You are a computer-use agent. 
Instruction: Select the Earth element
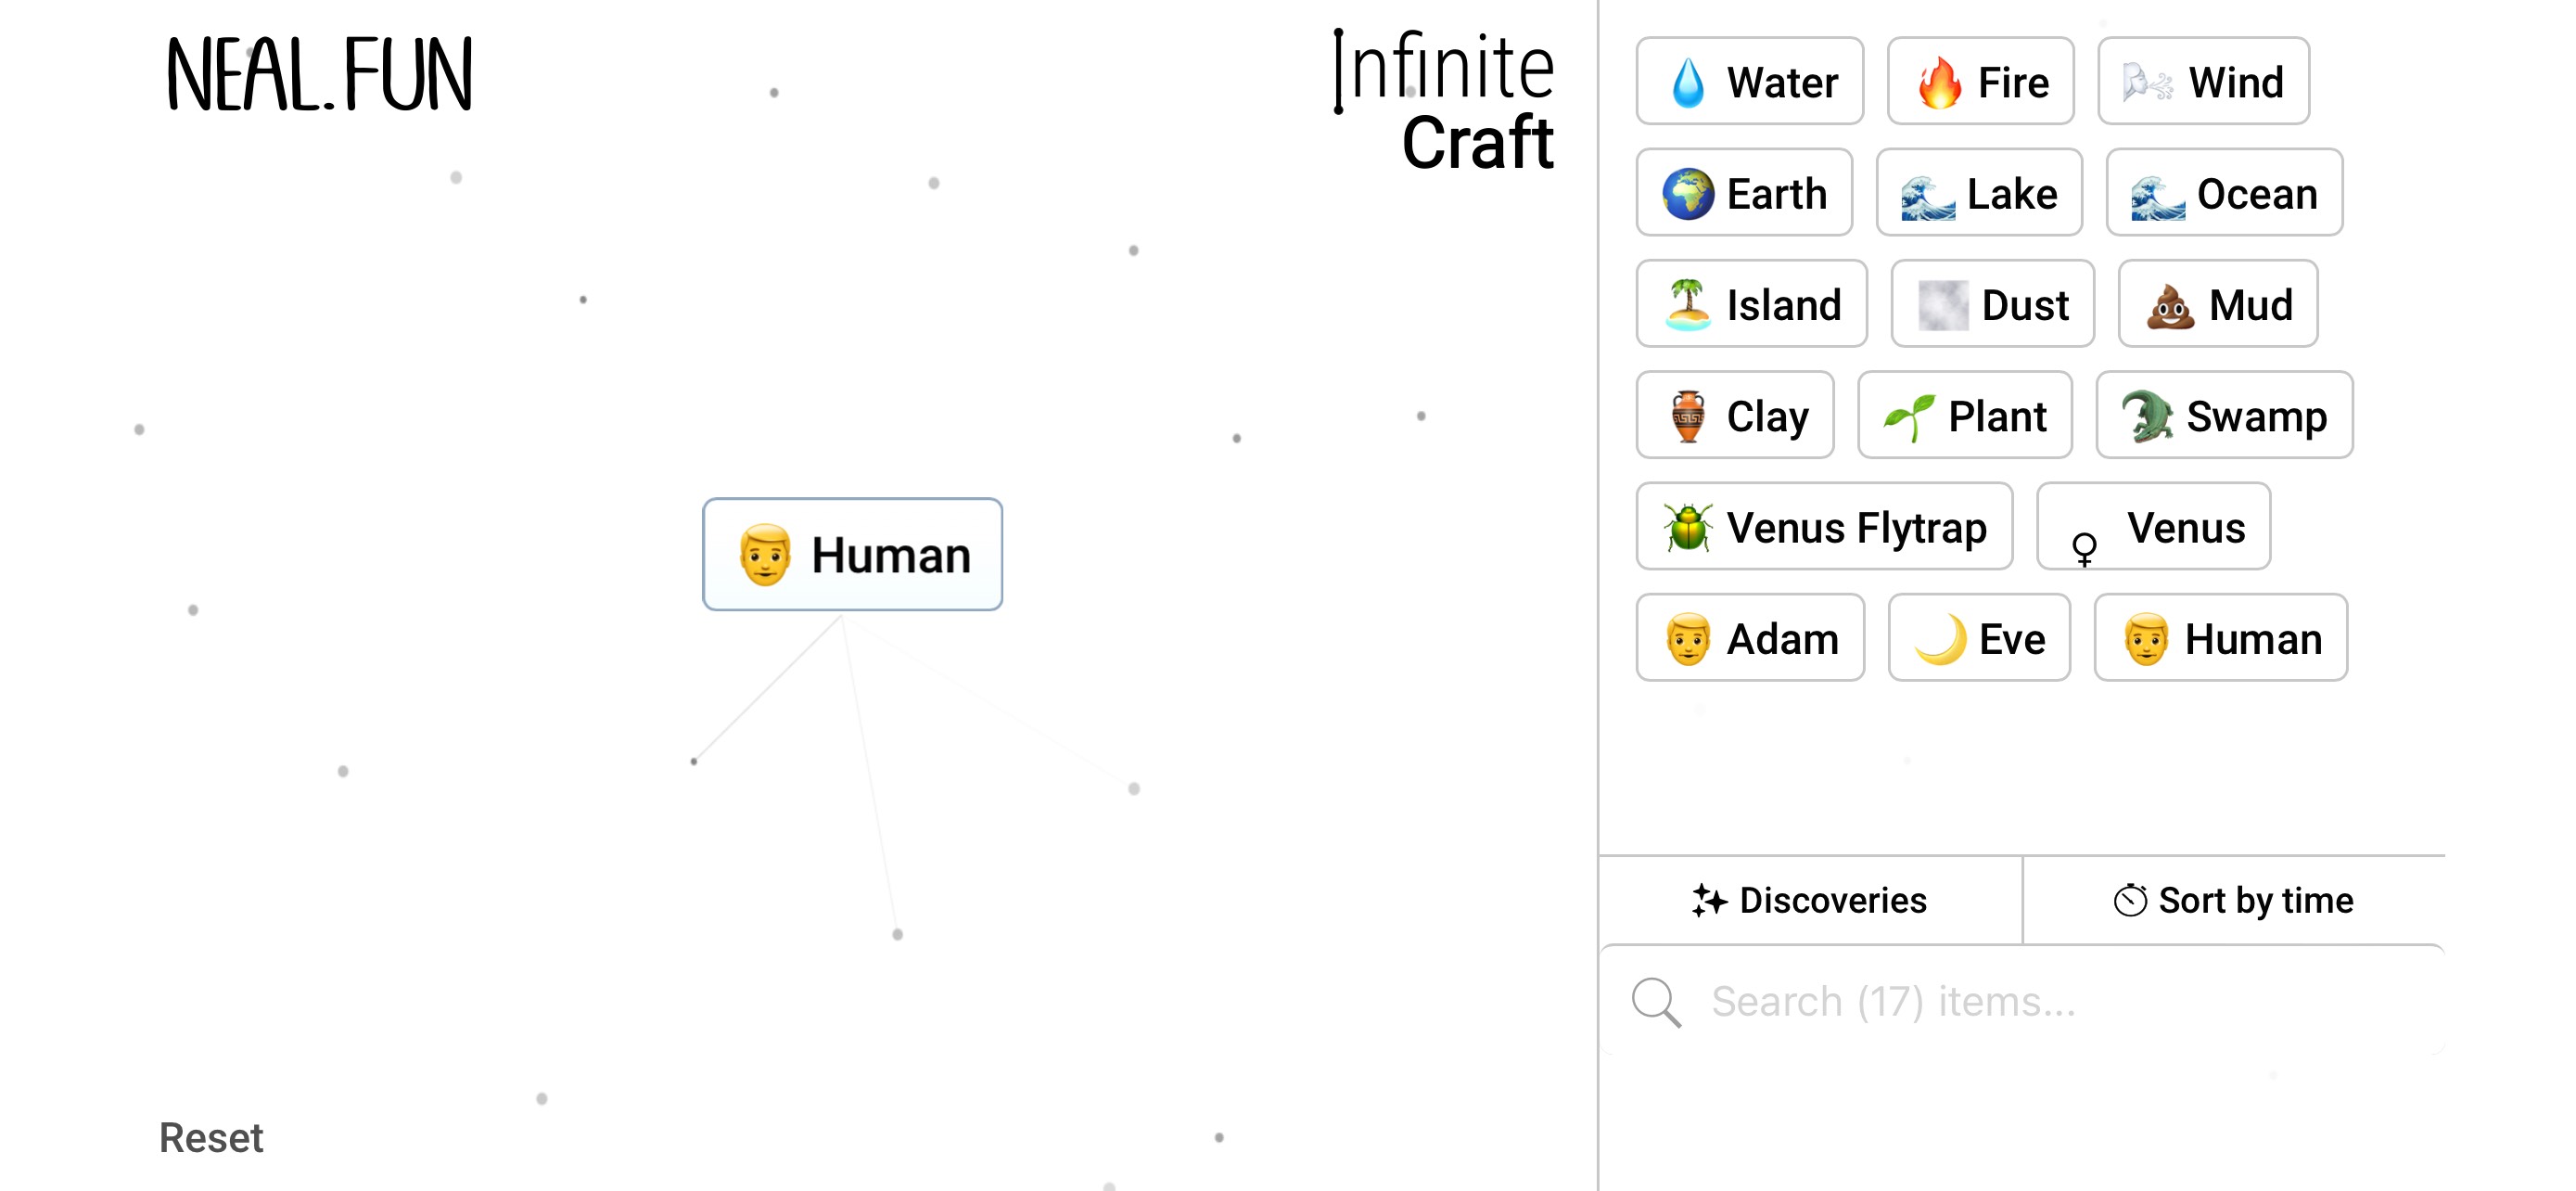click(x=1744, y=192)
